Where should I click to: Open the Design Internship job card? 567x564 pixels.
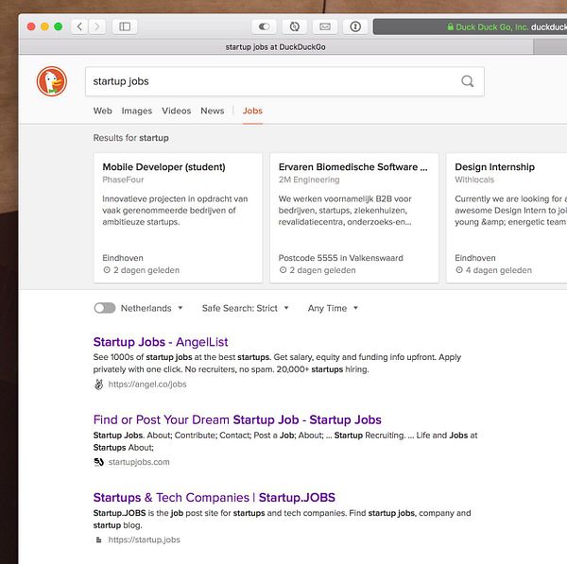coord(507,217)
